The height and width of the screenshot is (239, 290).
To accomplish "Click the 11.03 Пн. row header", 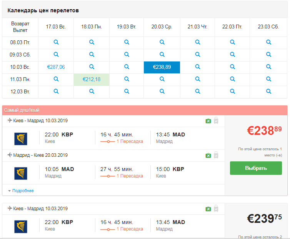I will click(20, 80).
